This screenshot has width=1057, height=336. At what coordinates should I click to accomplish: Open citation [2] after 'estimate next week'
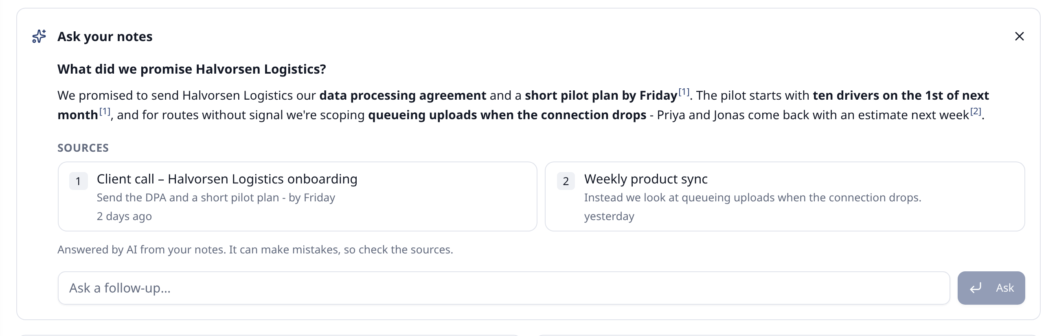coord(975,111)
